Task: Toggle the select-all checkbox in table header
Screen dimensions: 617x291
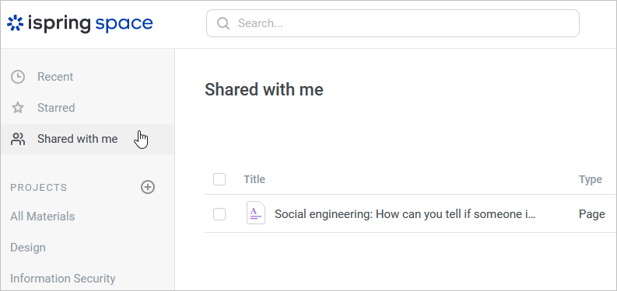Action: [x=219, y=179]
